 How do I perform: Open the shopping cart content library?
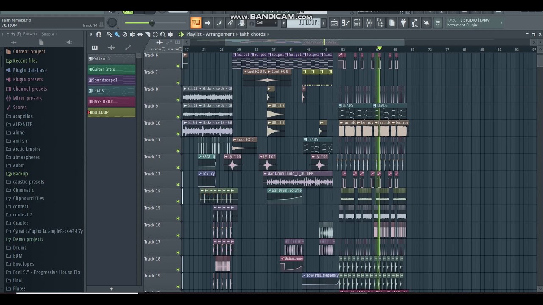[438, 23]
